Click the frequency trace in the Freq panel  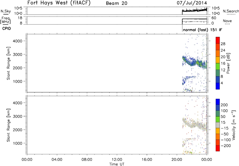point(194,19)
